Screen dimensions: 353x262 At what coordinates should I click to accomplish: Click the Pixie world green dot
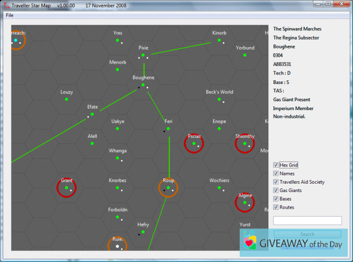(x=143, y=54)
